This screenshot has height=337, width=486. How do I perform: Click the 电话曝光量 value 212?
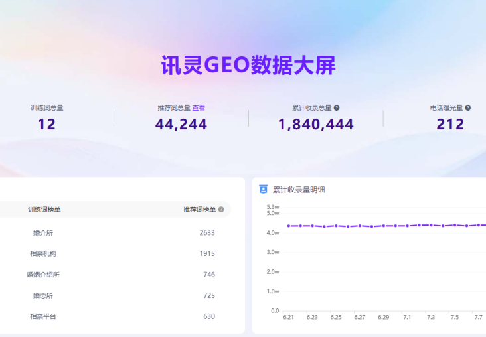(x=450, y=125)
